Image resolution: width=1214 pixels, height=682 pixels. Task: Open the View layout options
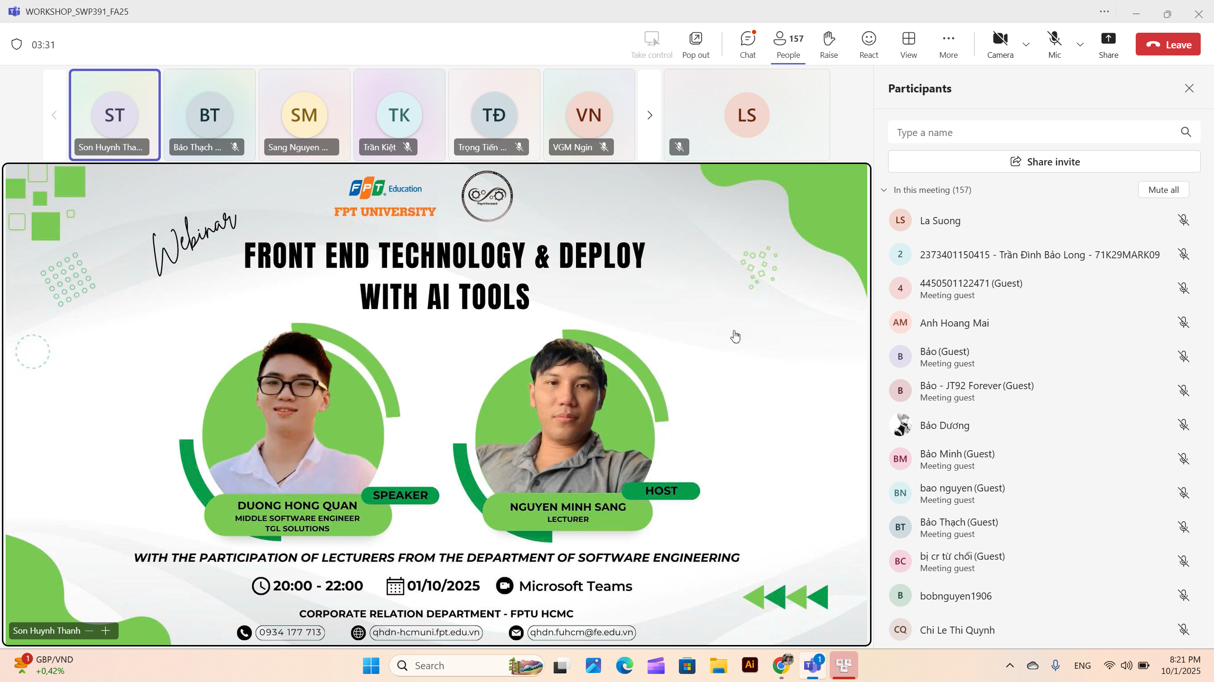pos(908,44)
